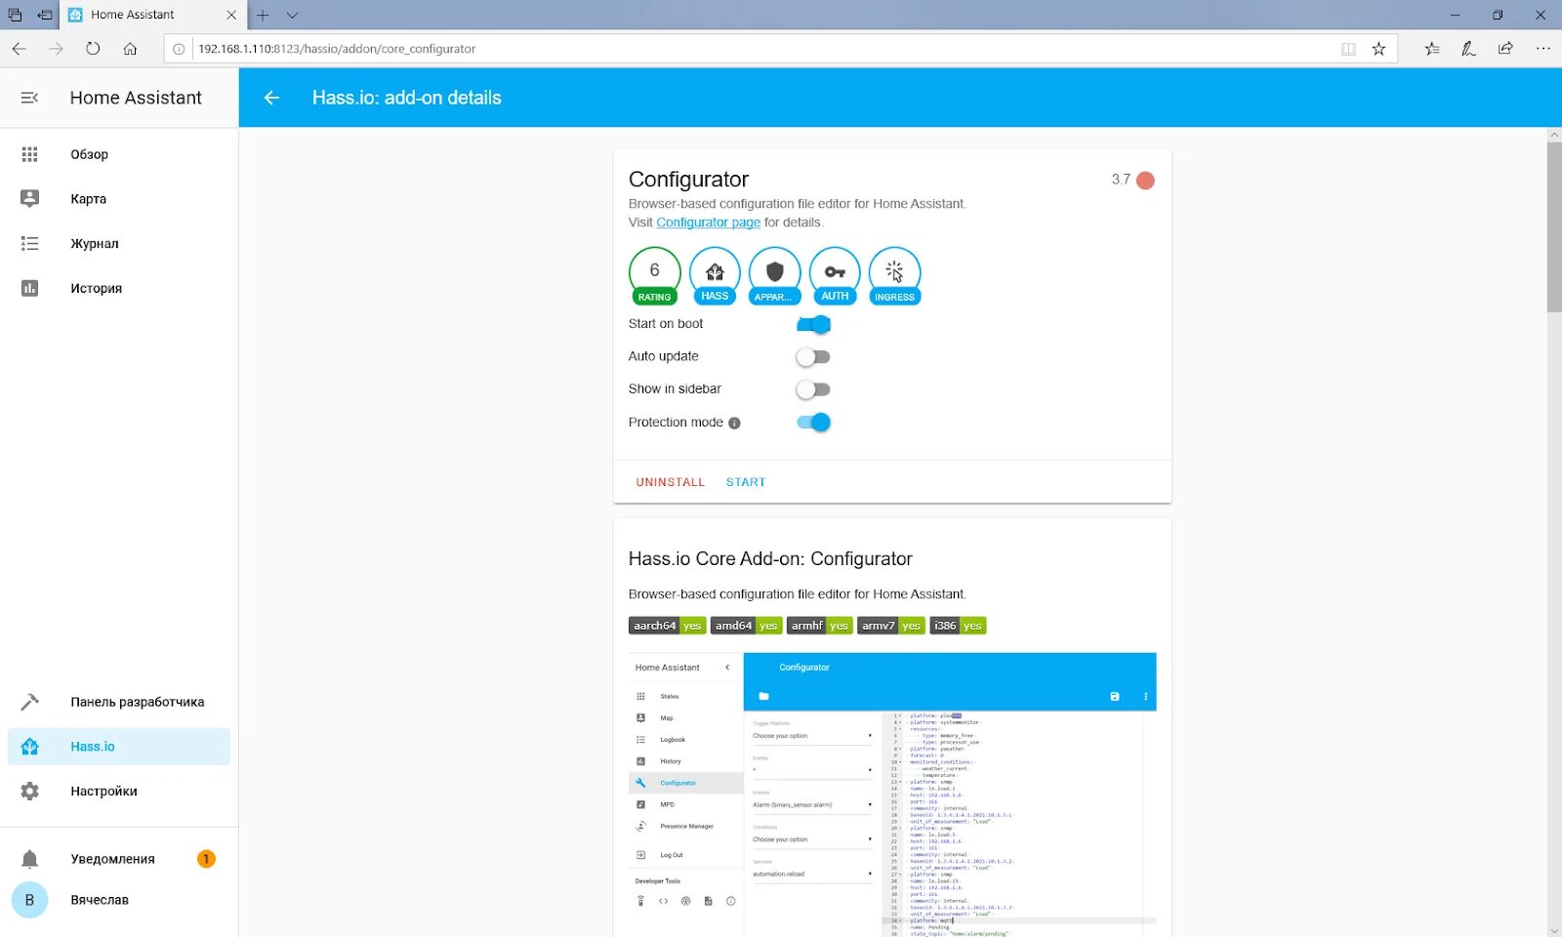Viewport: 1562px width, 937px height.
Task: Click the browser Forward arrow
Action: click(x=57, y=49)
